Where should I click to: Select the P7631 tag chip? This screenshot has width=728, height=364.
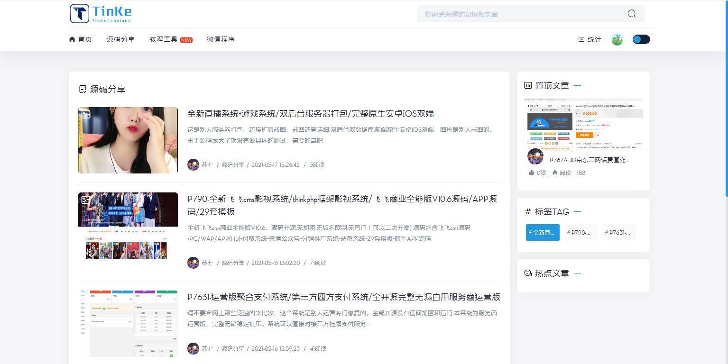[x=618, y=232]
